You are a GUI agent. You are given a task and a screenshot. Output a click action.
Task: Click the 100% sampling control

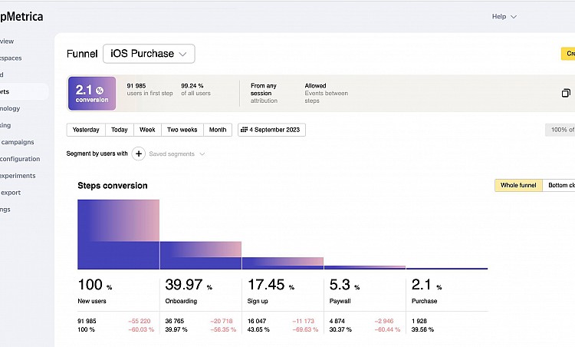coord(560,130)
